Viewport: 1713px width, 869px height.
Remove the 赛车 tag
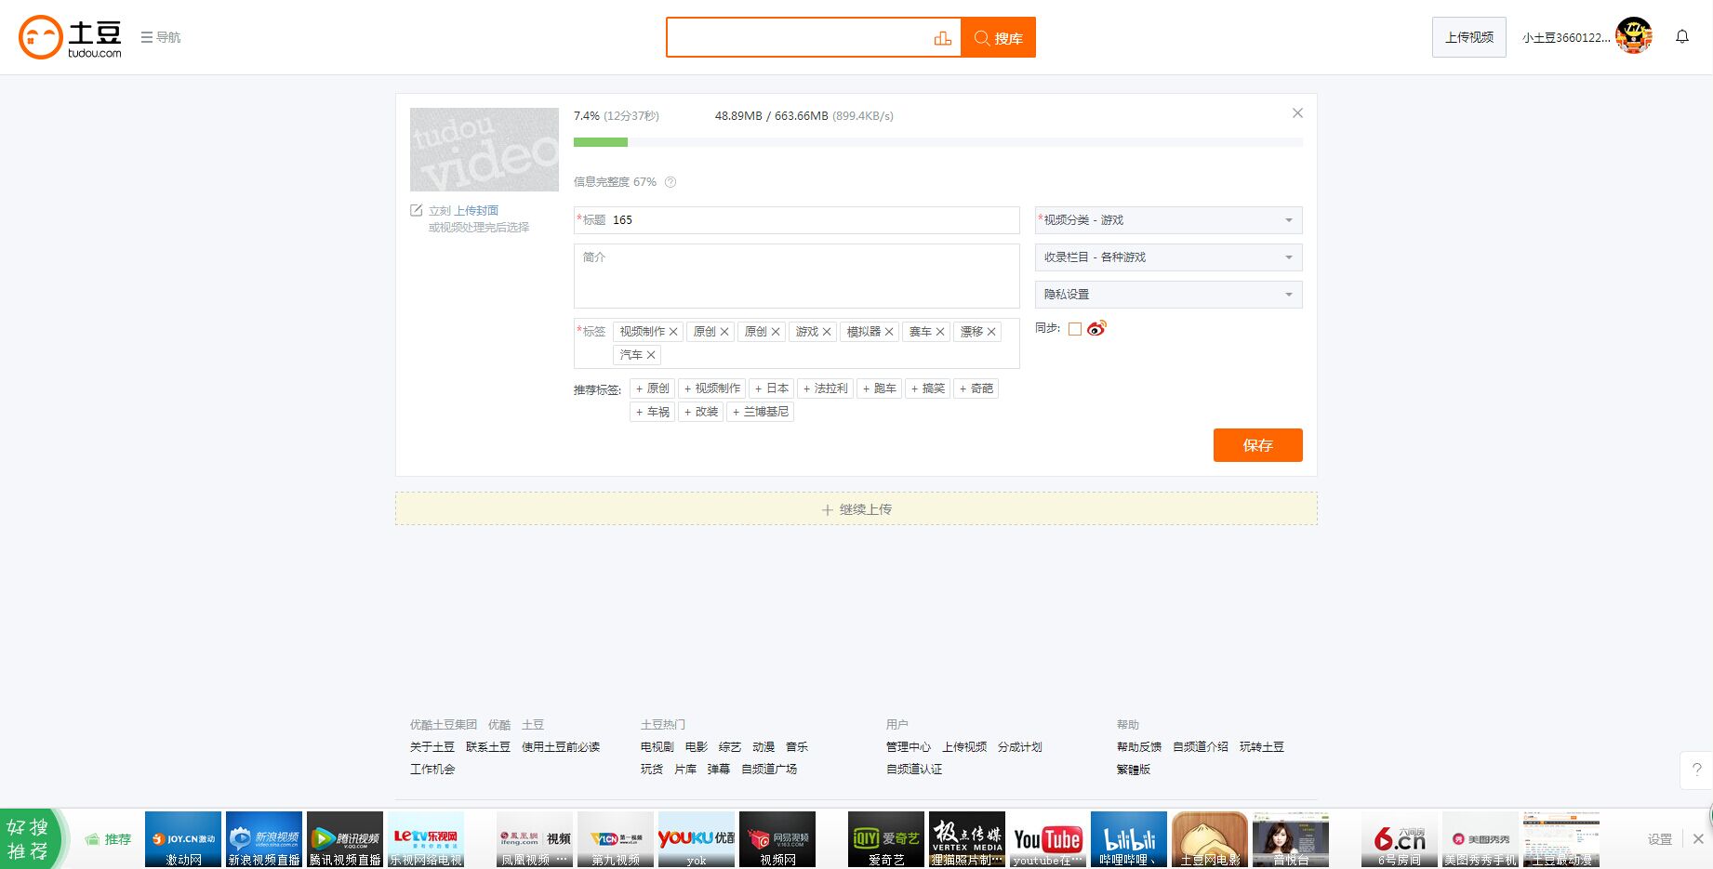click(x=940, y=332)
